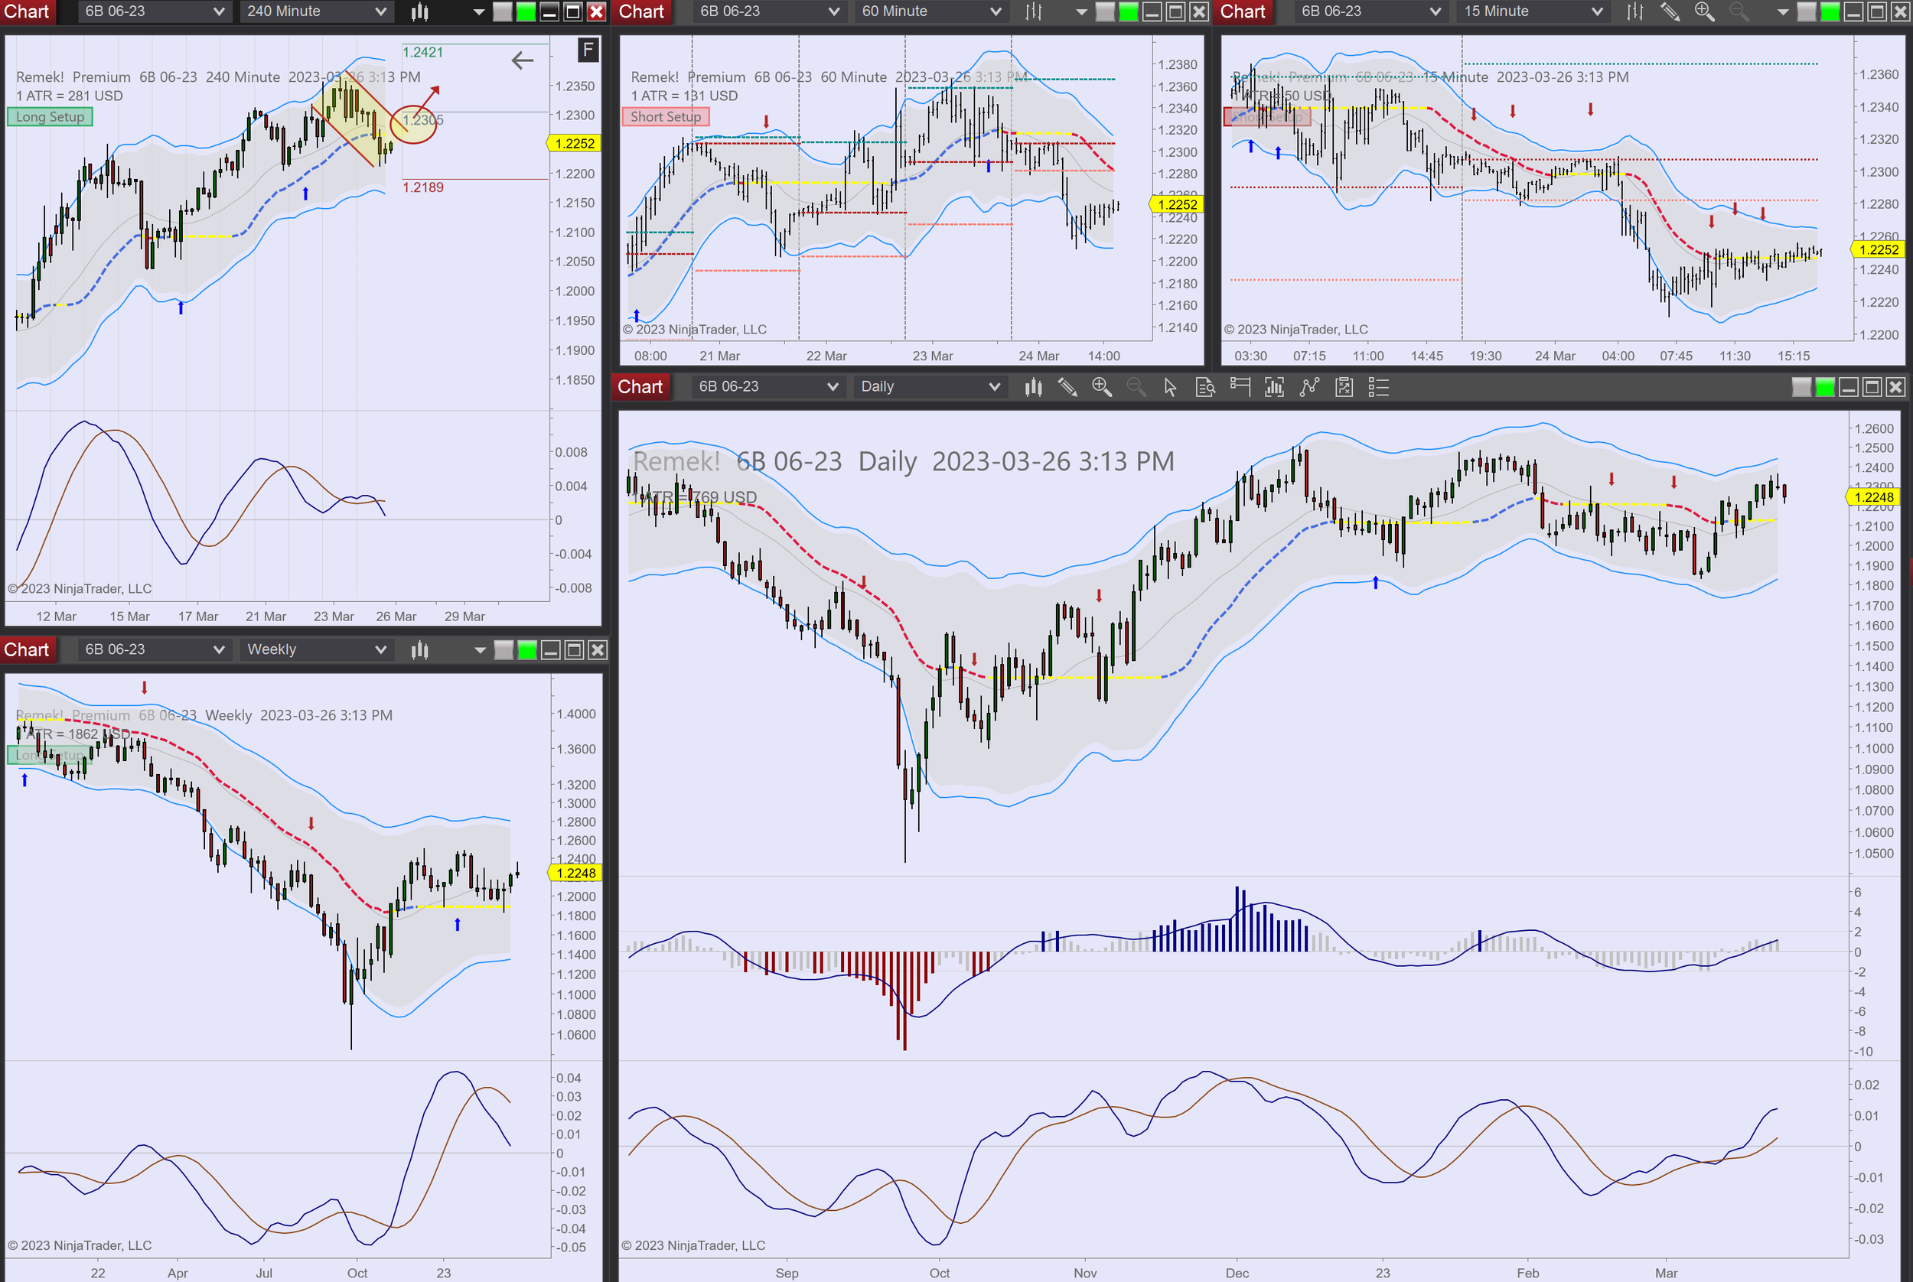
Task: Click zoom in magnifier on Daily chart toolbar
Action: click(x=1101, y=387)
